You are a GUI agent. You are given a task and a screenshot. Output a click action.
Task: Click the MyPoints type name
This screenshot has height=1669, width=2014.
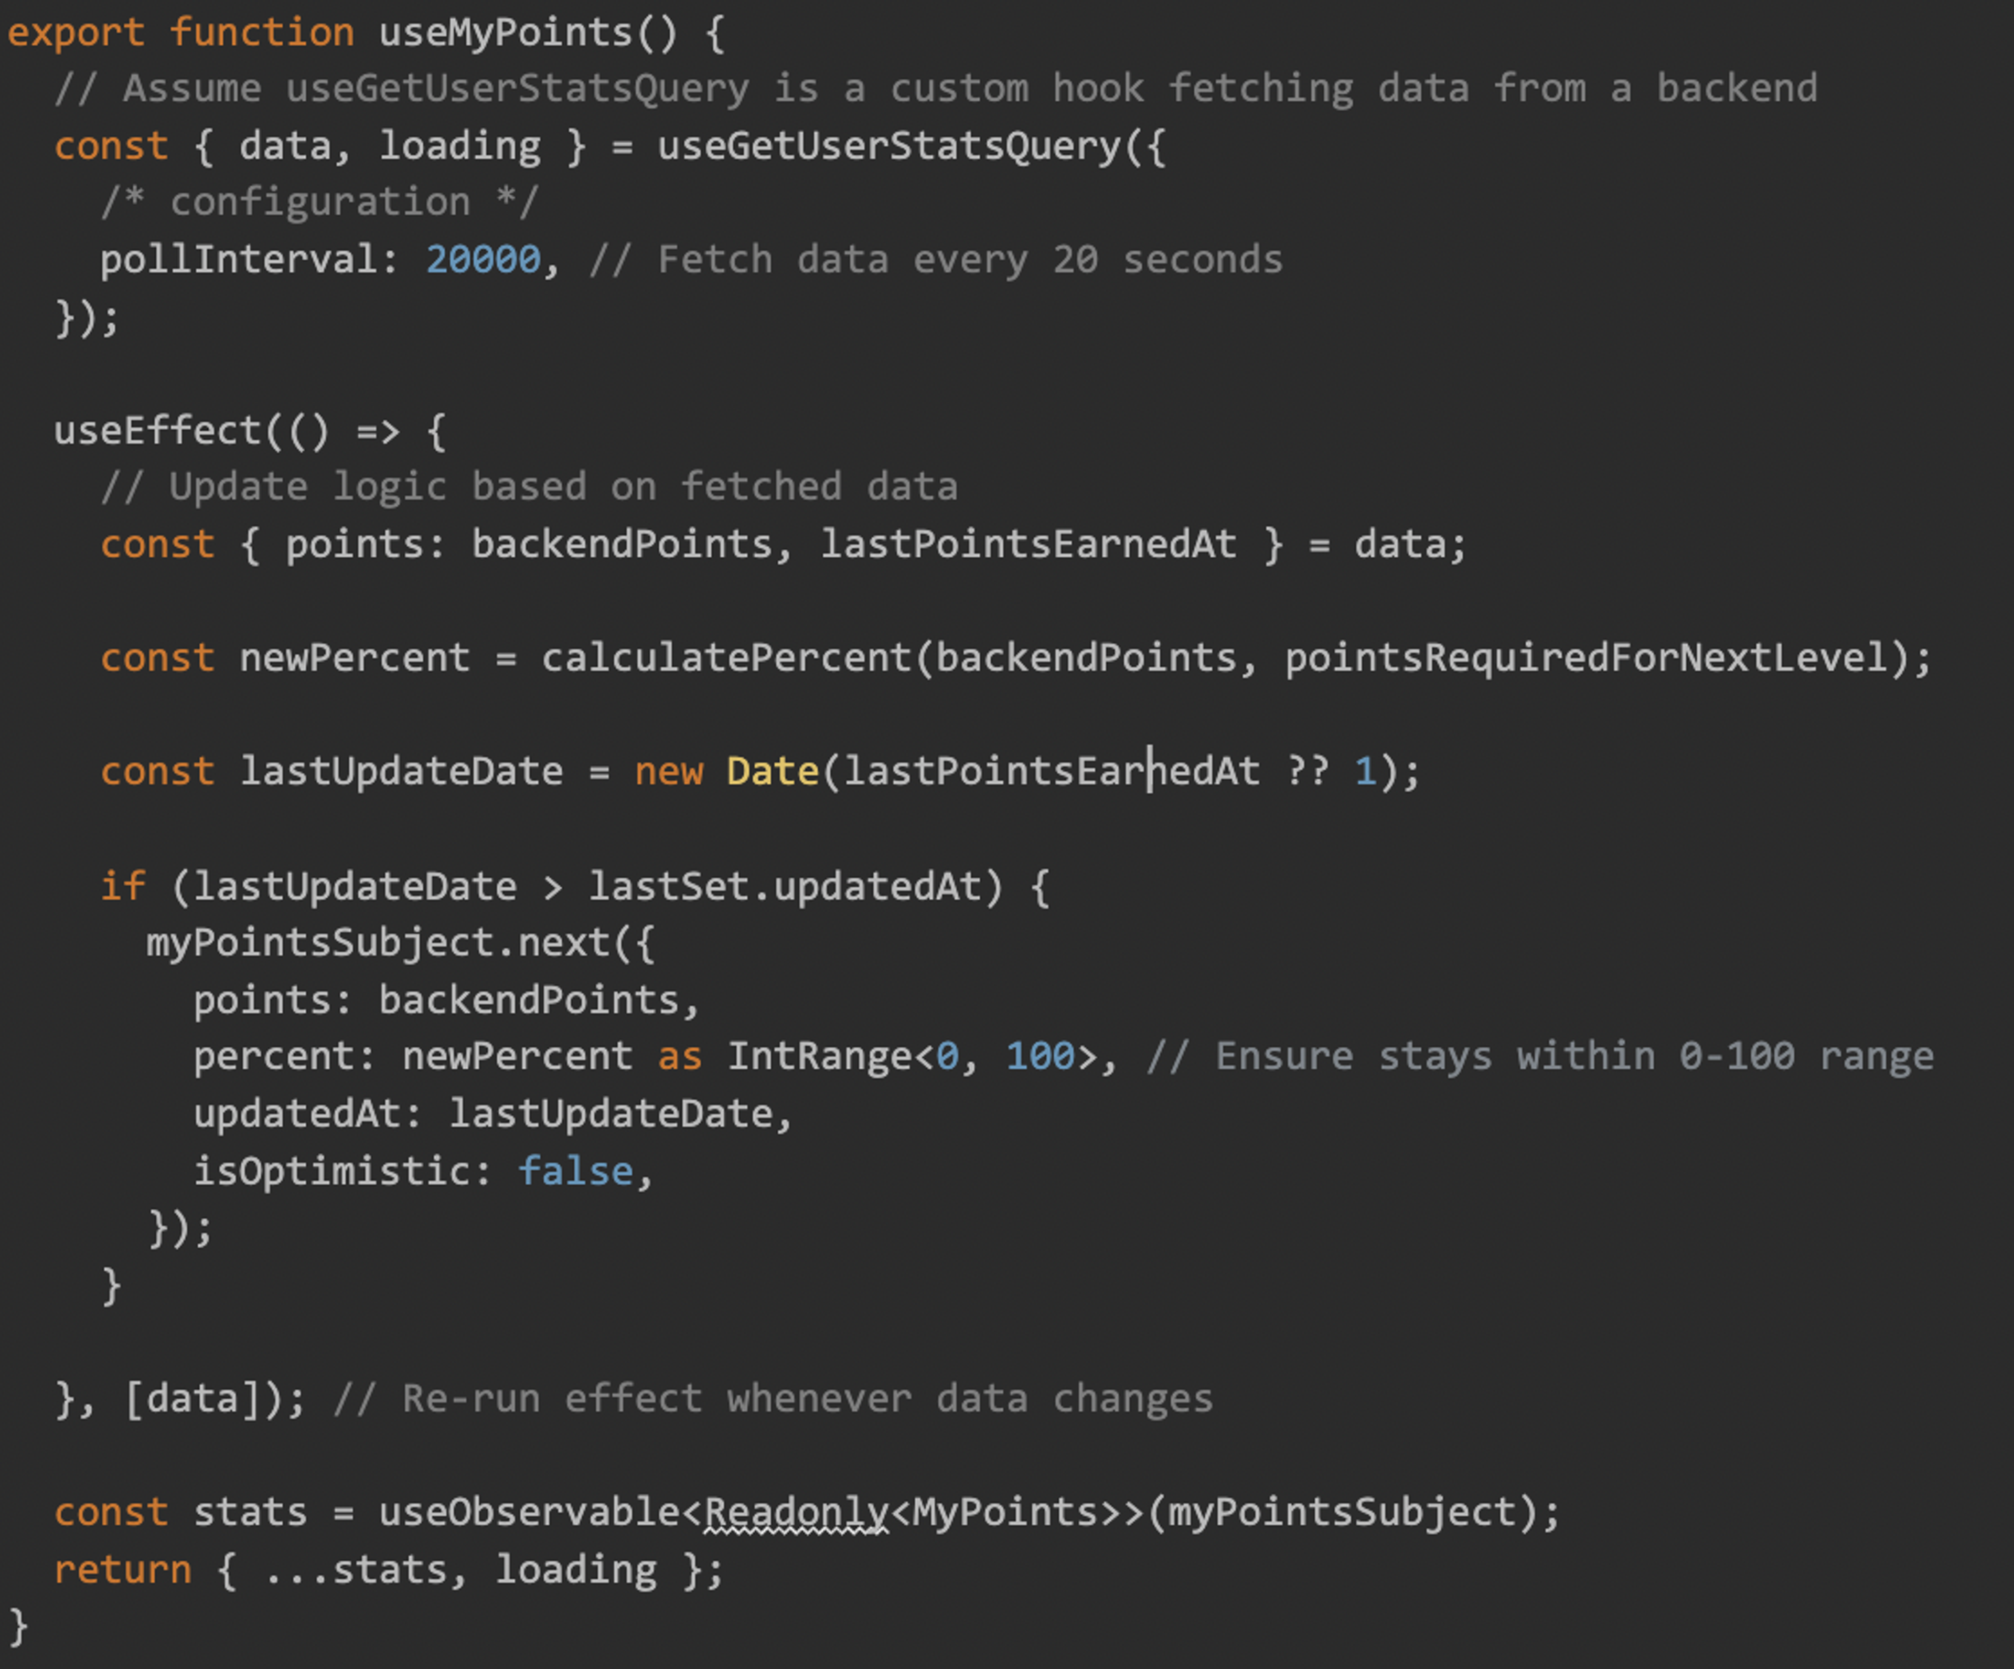1005,1514
